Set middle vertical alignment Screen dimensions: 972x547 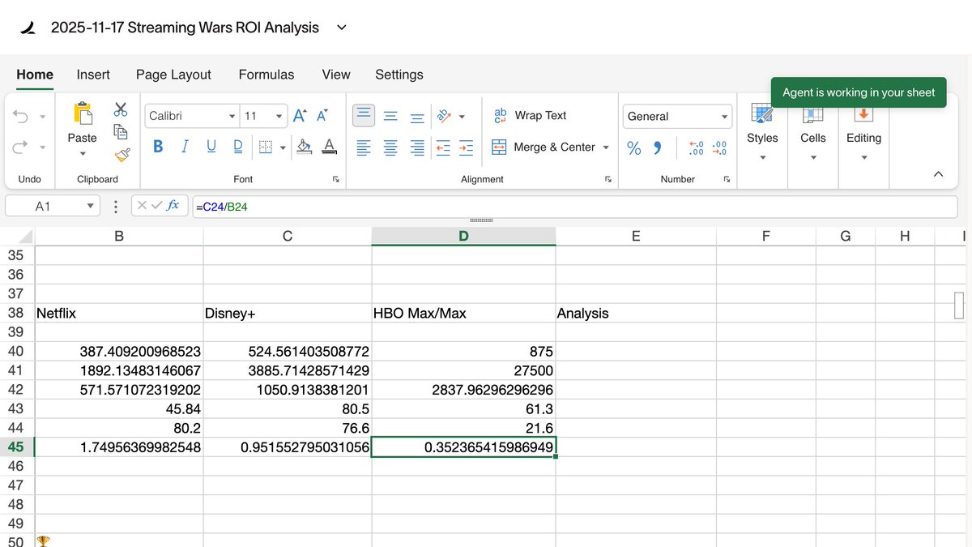[x=390, y=116]
